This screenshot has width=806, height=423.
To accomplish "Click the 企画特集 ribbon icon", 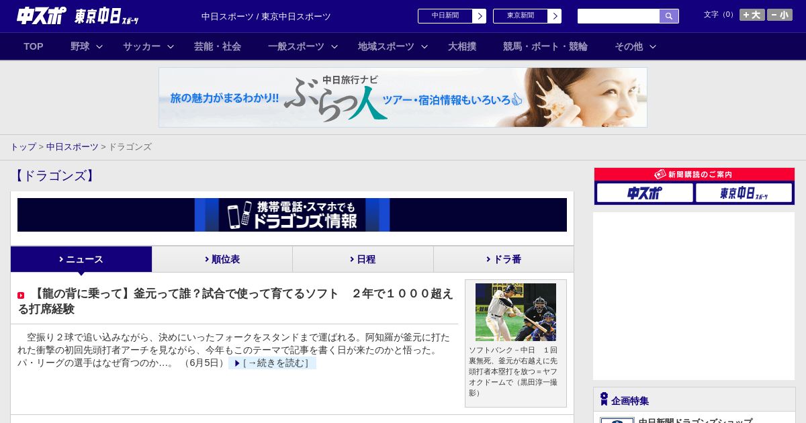I will 604,399.
